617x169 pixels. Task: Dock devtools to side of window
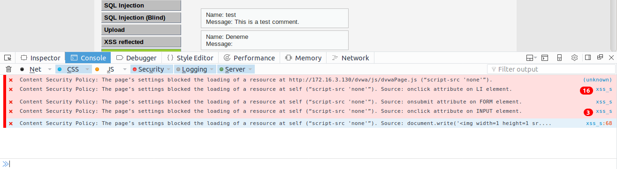point(587,58)
